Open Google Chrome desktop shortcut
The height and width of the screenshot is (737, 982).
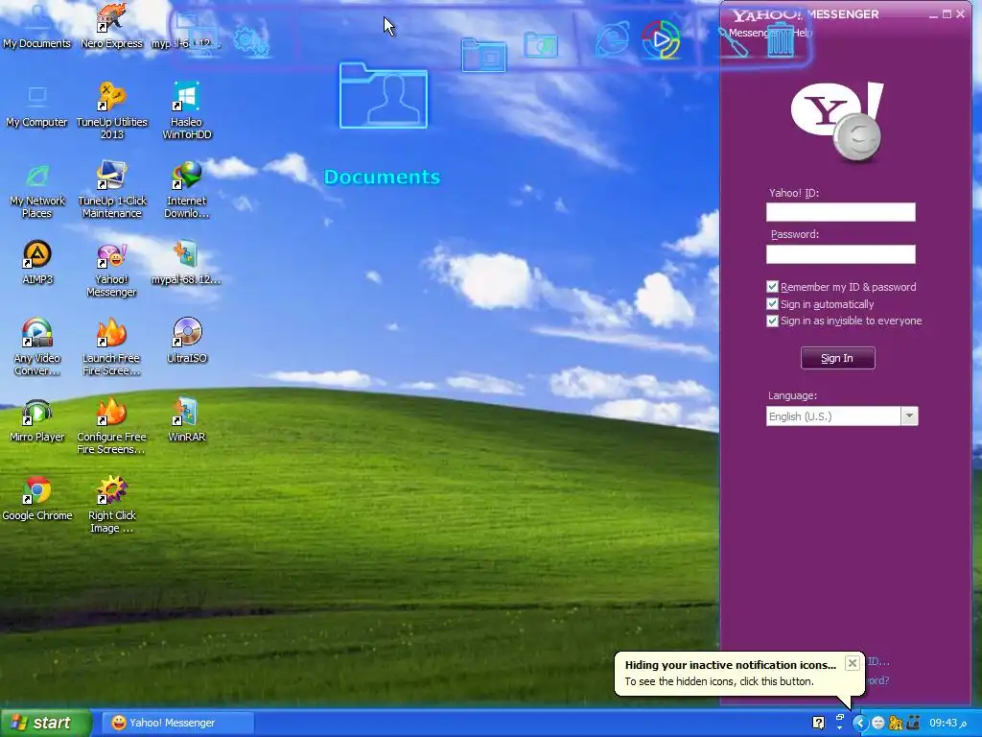[37, 499]
